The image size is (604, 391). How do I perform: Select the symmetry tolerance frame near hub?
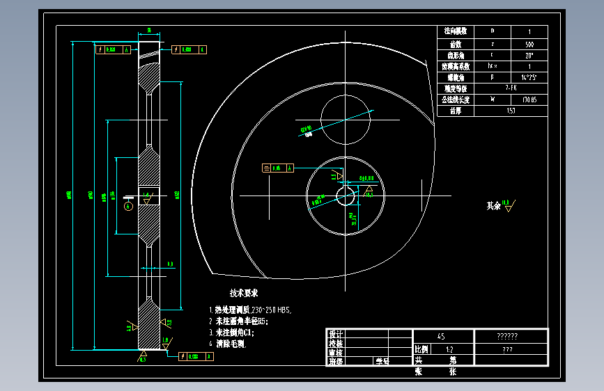[x=278, y=168]
